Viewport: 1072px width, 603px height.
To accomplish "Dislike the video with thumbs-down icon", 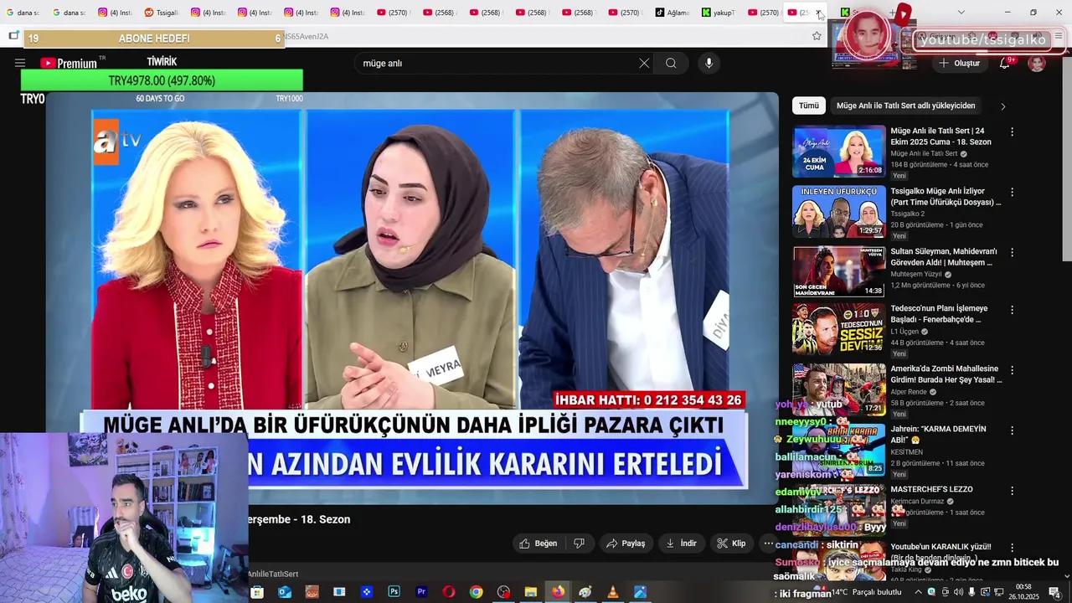I will [579, 544].
